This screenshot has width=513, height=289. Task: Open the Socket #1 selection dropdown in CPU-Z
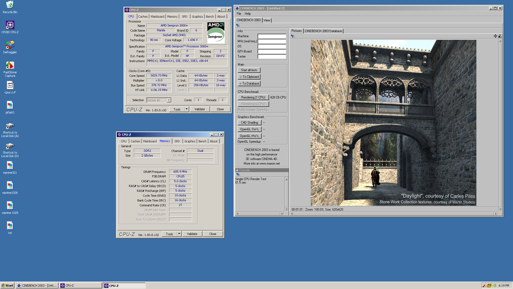[x=169, y=100]
